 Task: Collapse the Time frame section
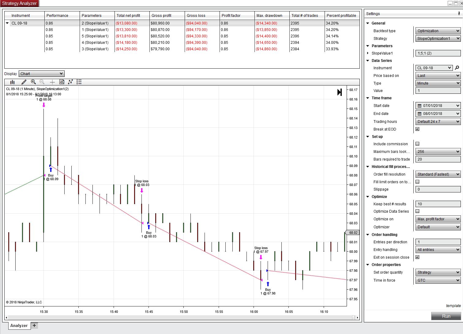tap(368, 98)
